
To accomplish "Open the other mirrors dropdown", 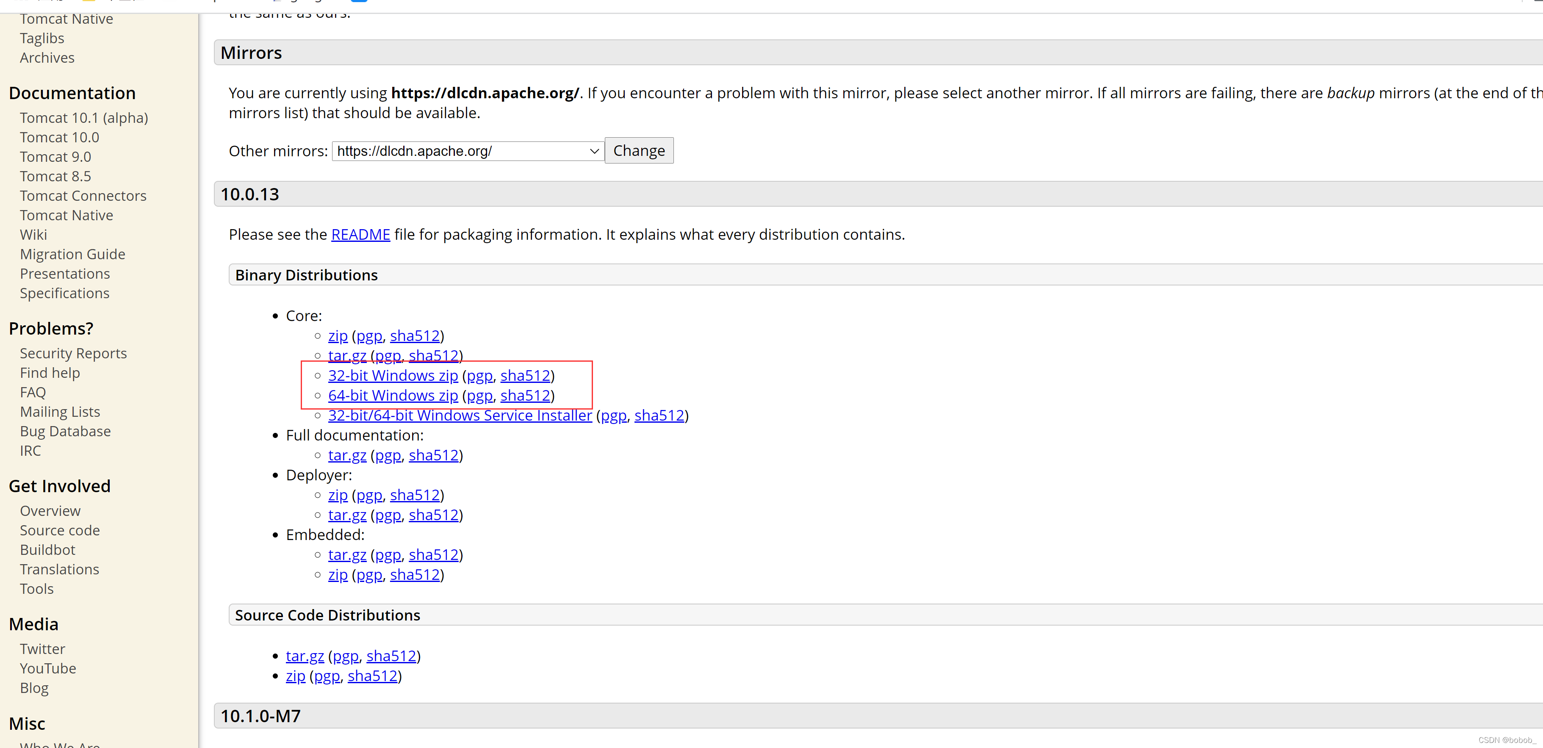I will 467,151.
